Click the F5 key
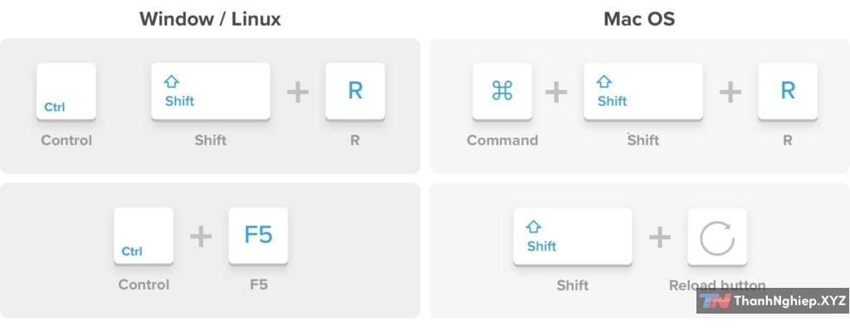850x331 pixels. coord(258,236)
